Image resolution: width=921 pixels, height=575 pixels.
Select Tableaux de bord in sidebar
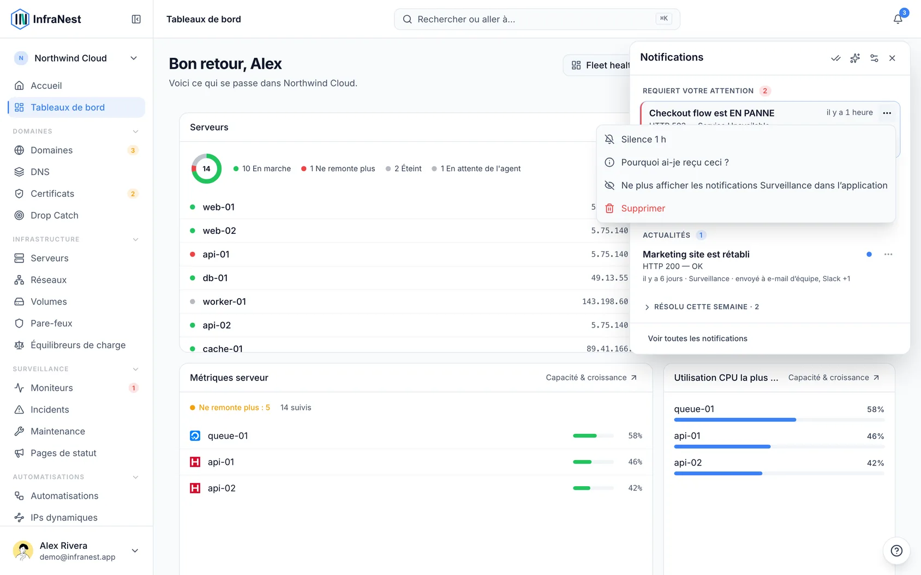point(76,107)
